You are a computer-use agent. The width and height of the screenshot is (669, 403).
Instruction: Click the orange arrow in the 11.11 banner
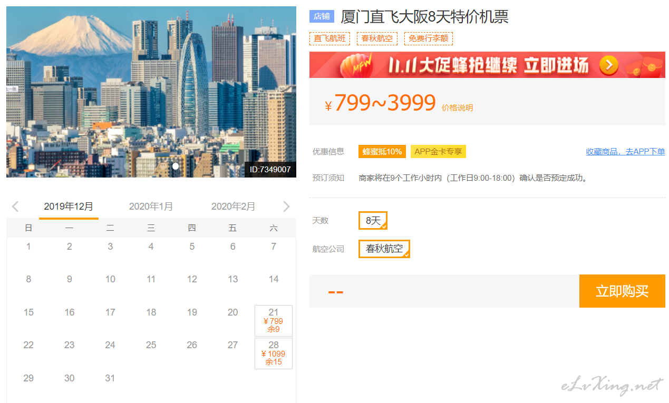click(609, 65)
